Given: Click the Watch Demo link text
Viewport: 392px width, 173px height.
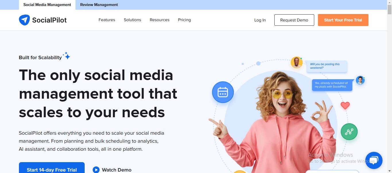Looking at the screenshot, I should coord(117,170).
